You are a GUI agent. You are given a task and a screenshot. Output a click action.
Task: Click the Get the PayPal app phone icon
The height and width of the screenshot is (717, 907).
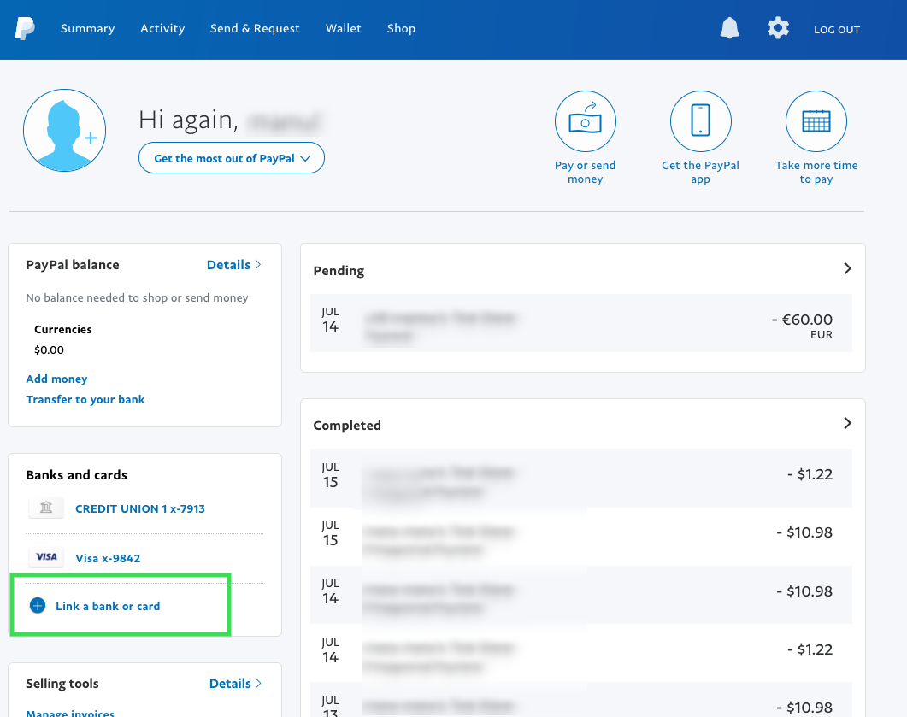tap(700, 121)
